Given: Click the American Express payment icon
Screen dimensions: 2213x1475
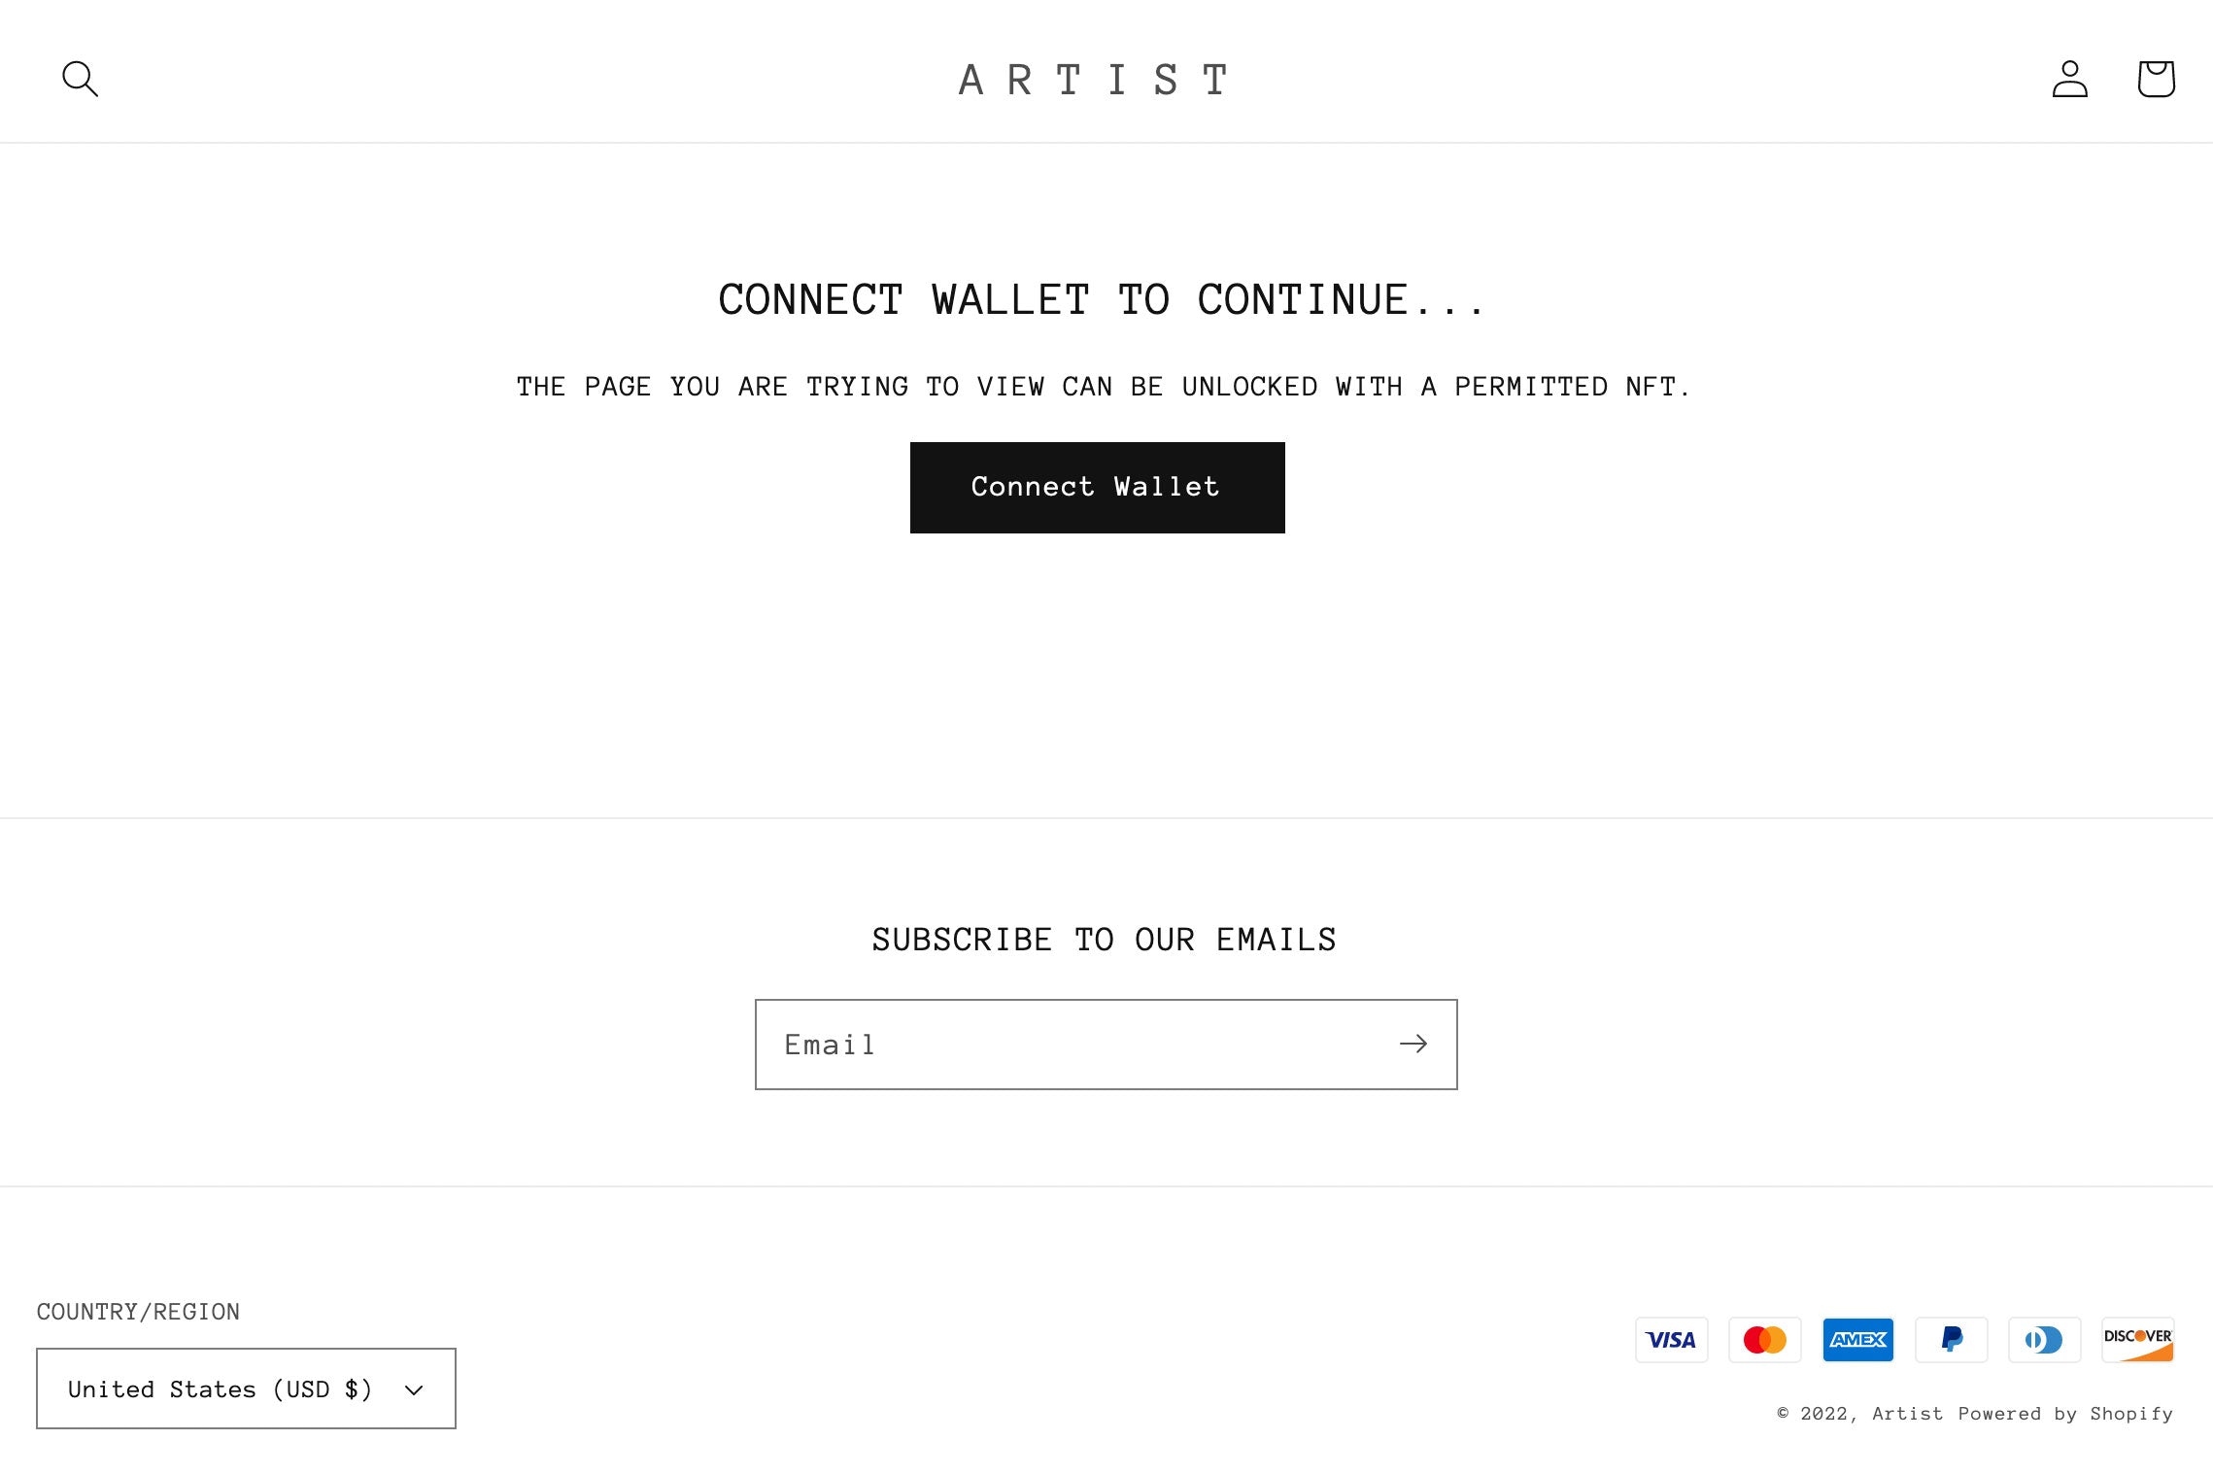Looking at the screenshot, I should pyautogui.click(x=1857, y=1340).
